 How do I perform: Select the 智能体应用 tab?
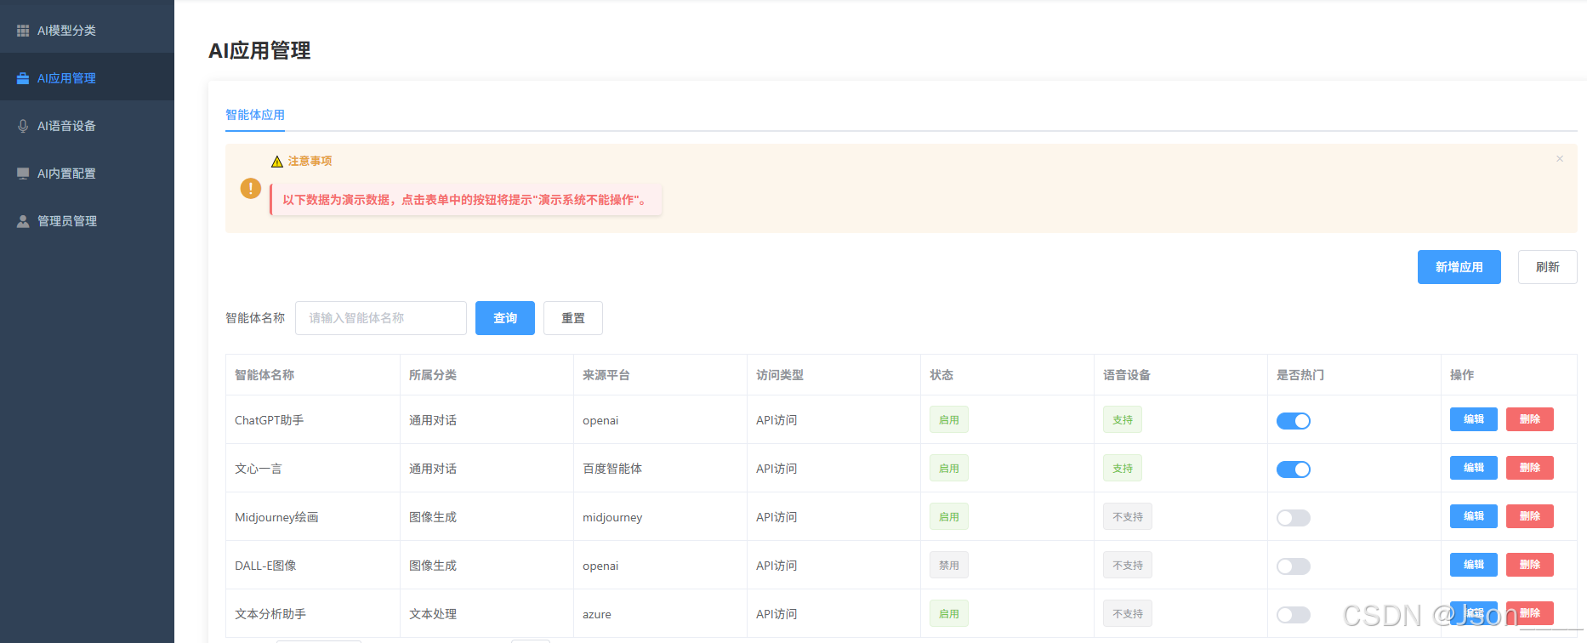(x=255, y=115)
